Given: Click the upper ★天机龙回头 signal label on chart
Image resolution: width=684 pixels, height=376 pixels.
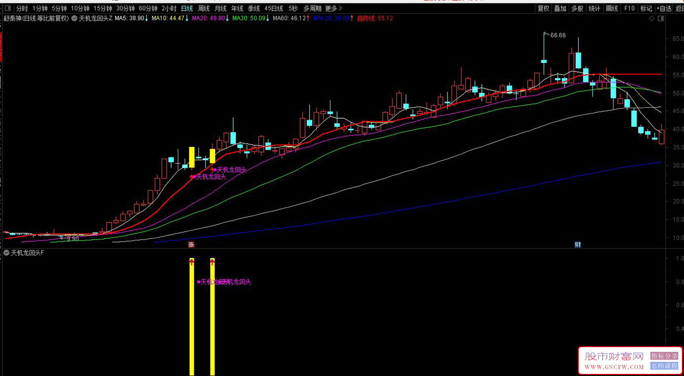Looking at the screenshot, I should click(229, 170).
